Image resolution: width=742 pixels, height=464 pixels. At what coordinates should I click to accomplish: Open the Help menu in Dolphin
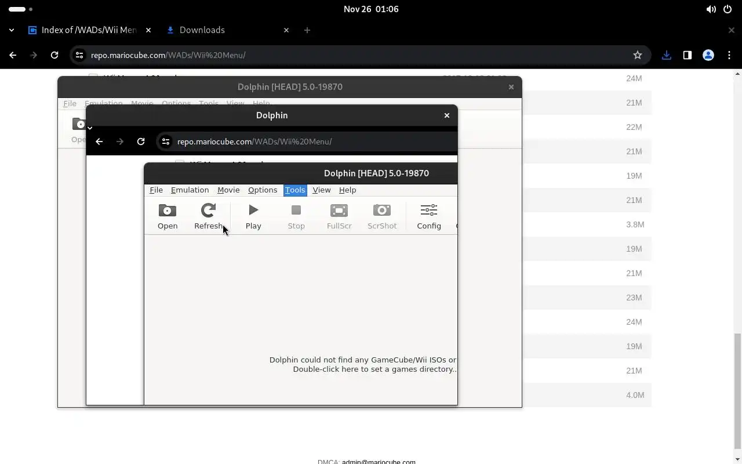point(347,190)
